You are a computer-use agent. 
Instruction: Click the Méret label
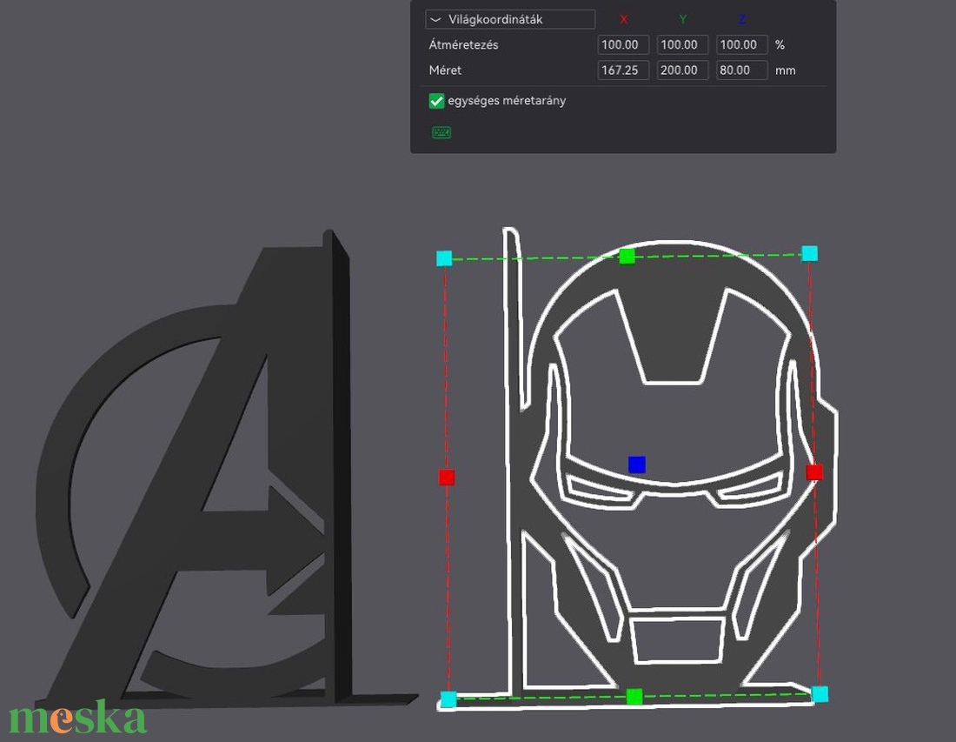click(445, 70)
